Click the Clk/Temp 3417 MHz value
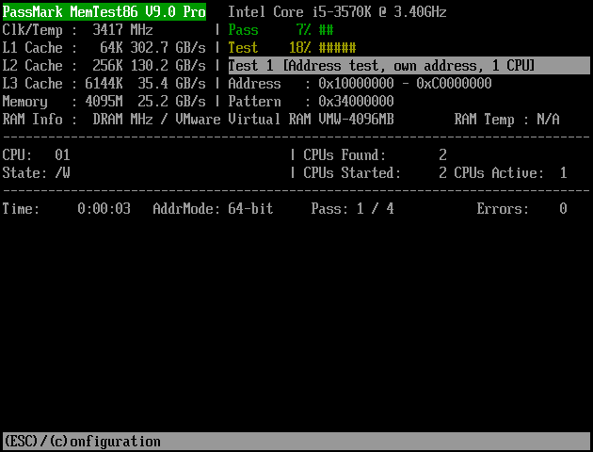The height and width of the screenshot is (452, 593). pos(122,30)
